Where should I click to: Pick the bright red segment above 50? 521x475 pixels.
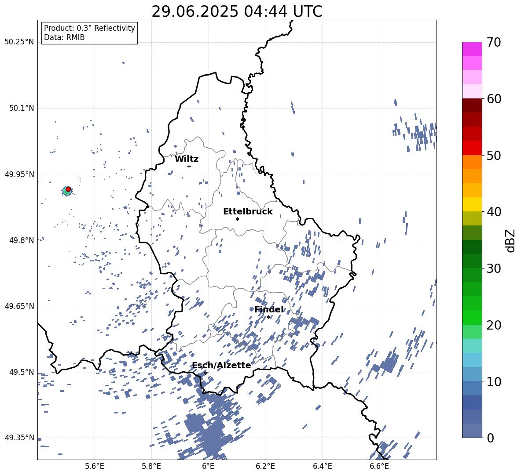coord(472,148)
